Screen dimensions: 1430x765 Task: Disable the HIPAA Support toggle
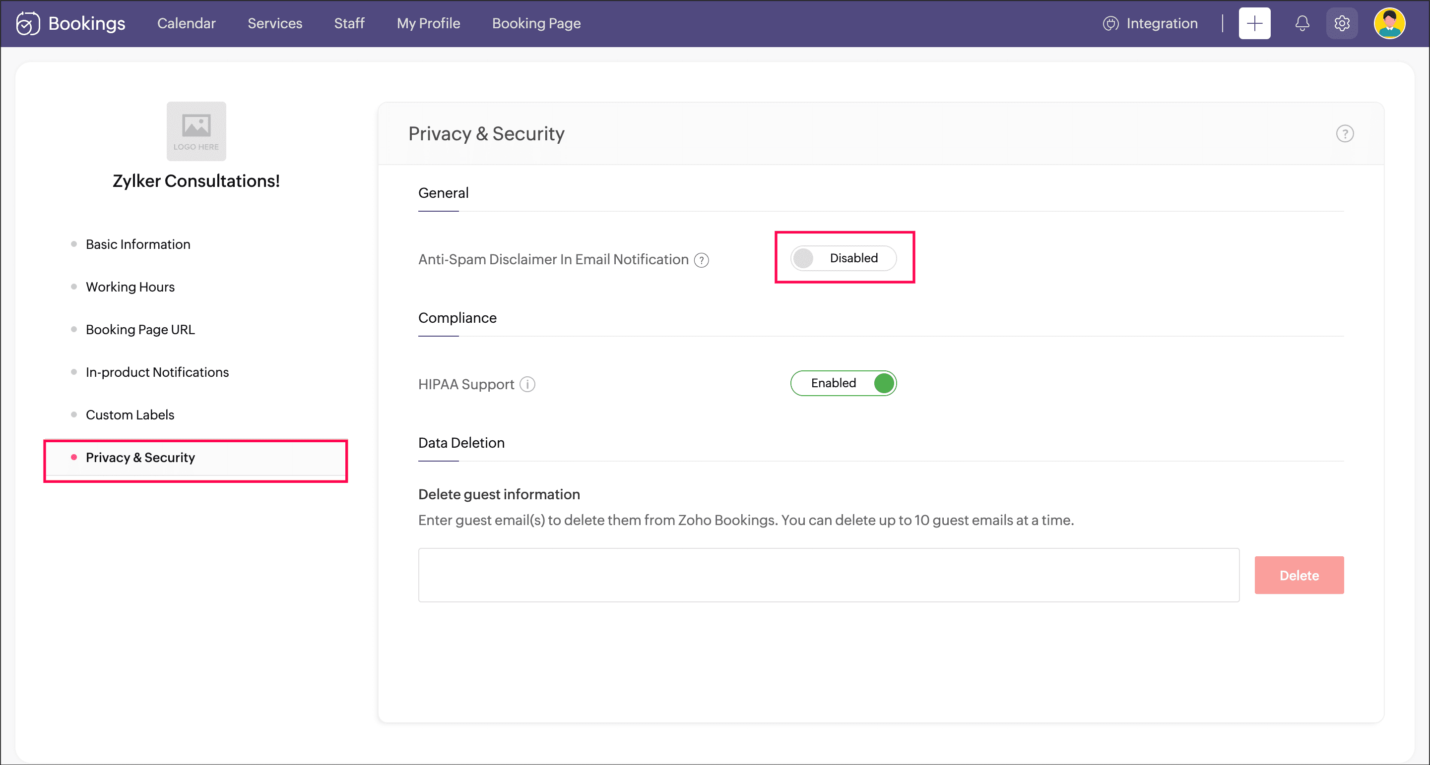pyautogui.click(x=843, y=383)
